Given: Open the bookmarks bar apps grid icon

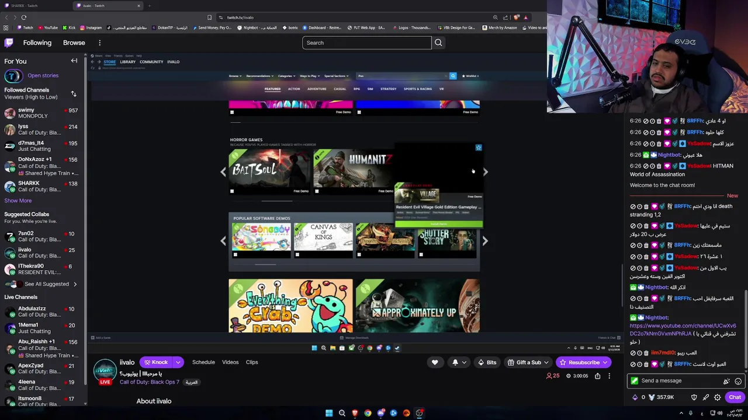Looking at the screenshot, I should coord(6,27).
